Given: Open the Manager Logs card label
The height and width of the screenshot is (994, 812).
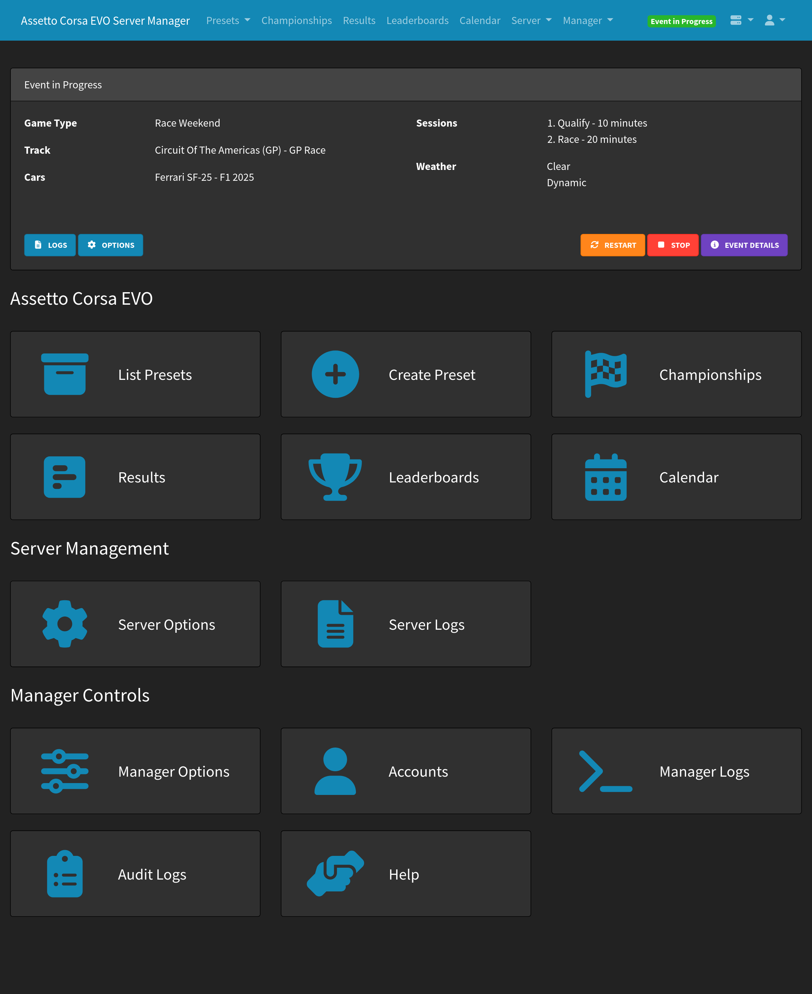Looking at the screenshot, I should point(704,771).
